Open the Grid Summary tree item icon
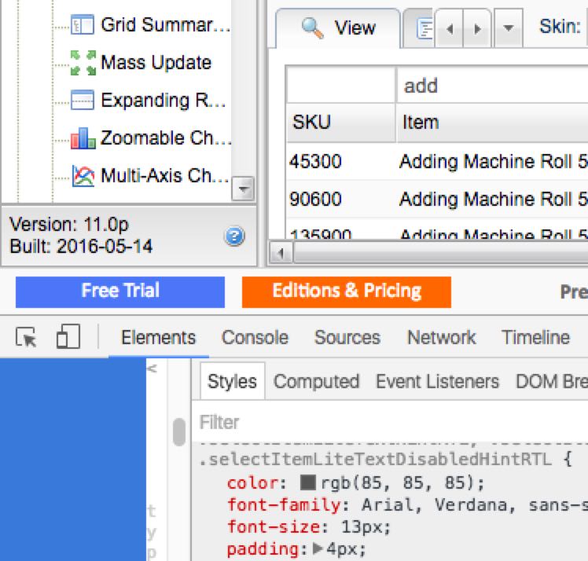 82,25
